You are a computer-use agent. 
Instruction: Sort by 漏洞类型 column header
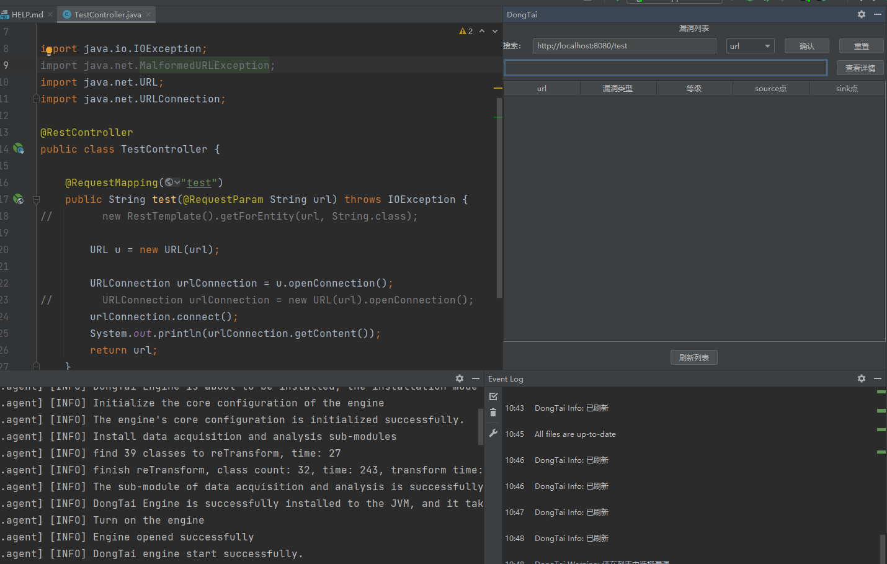[x=618, y=89]
